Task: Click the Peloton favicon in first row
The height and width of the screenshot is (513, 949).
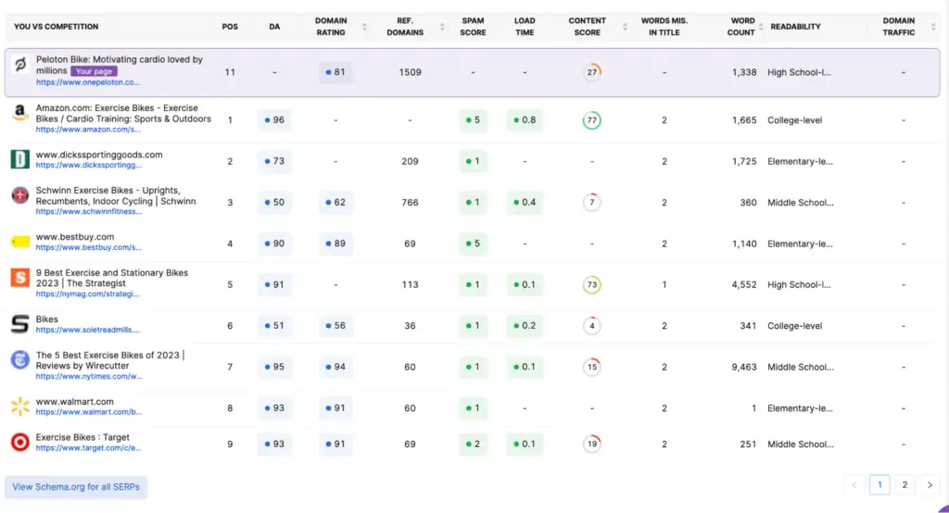Action: coord(20,64)
